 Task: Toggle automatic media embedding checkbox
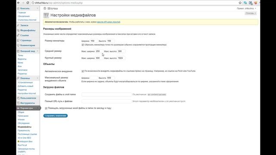(x=83, y=71)
